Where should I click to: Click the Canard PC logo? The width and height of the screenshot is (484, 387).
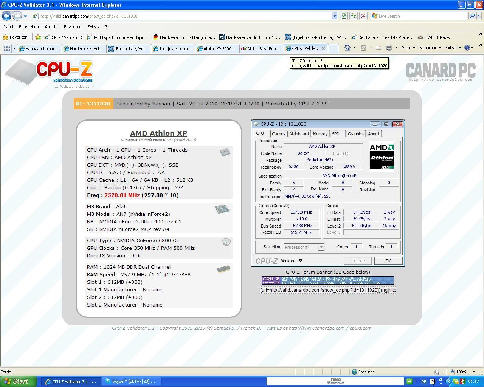(441, 71)
